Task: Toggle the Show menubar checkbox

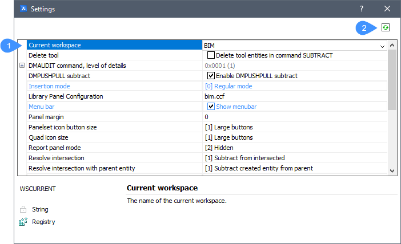Action: point(211,107)
